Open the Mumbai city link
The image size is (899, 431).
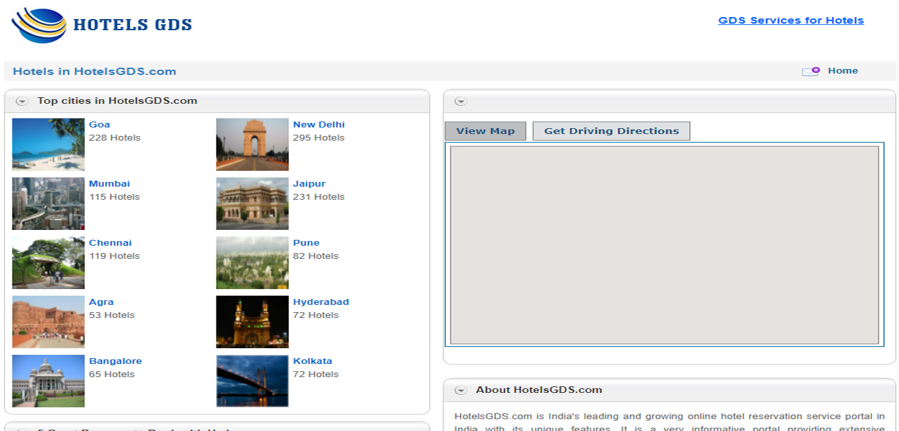pos(109,184)
